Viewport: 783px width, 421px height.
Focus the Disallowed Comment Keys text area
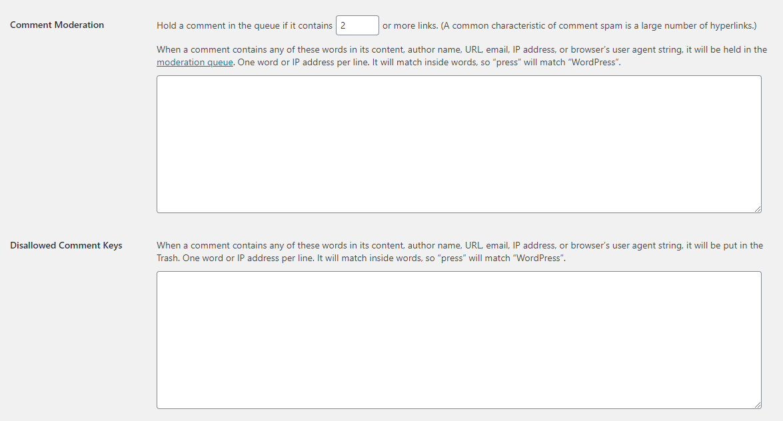pyautogui.click(x=458, y=340)
